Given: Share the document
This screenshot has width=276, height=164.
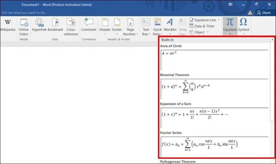Looking at the screenshot, I should coord(264,13).
